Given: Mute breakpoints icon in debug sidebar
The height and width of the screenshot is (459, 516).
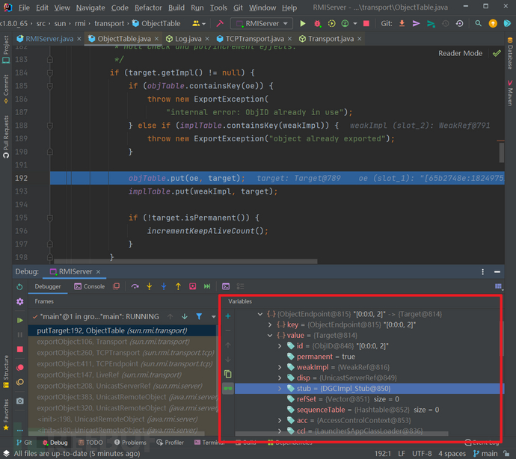Looking at the screenshot, I should 19,382.
